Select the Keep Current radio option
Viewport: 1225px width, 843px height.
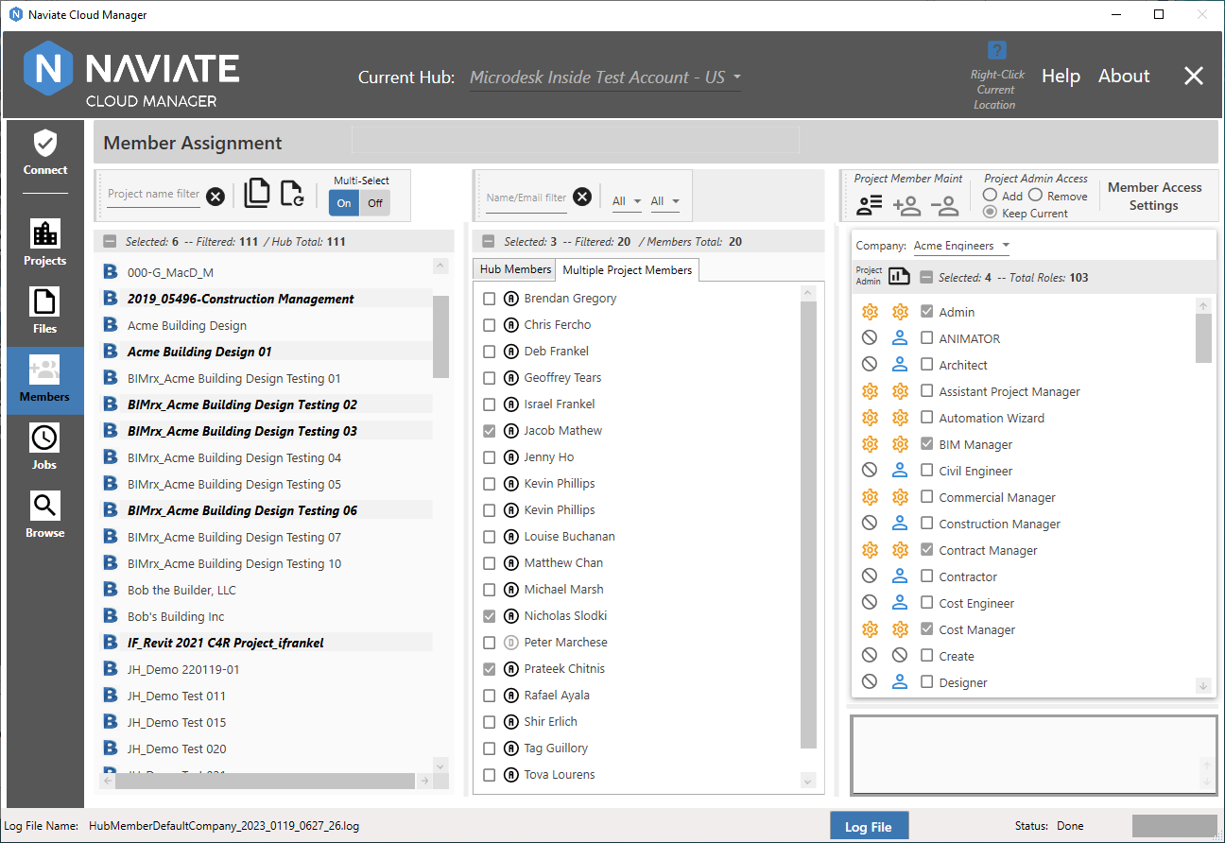pyautogui.click(x=990, y=213)
